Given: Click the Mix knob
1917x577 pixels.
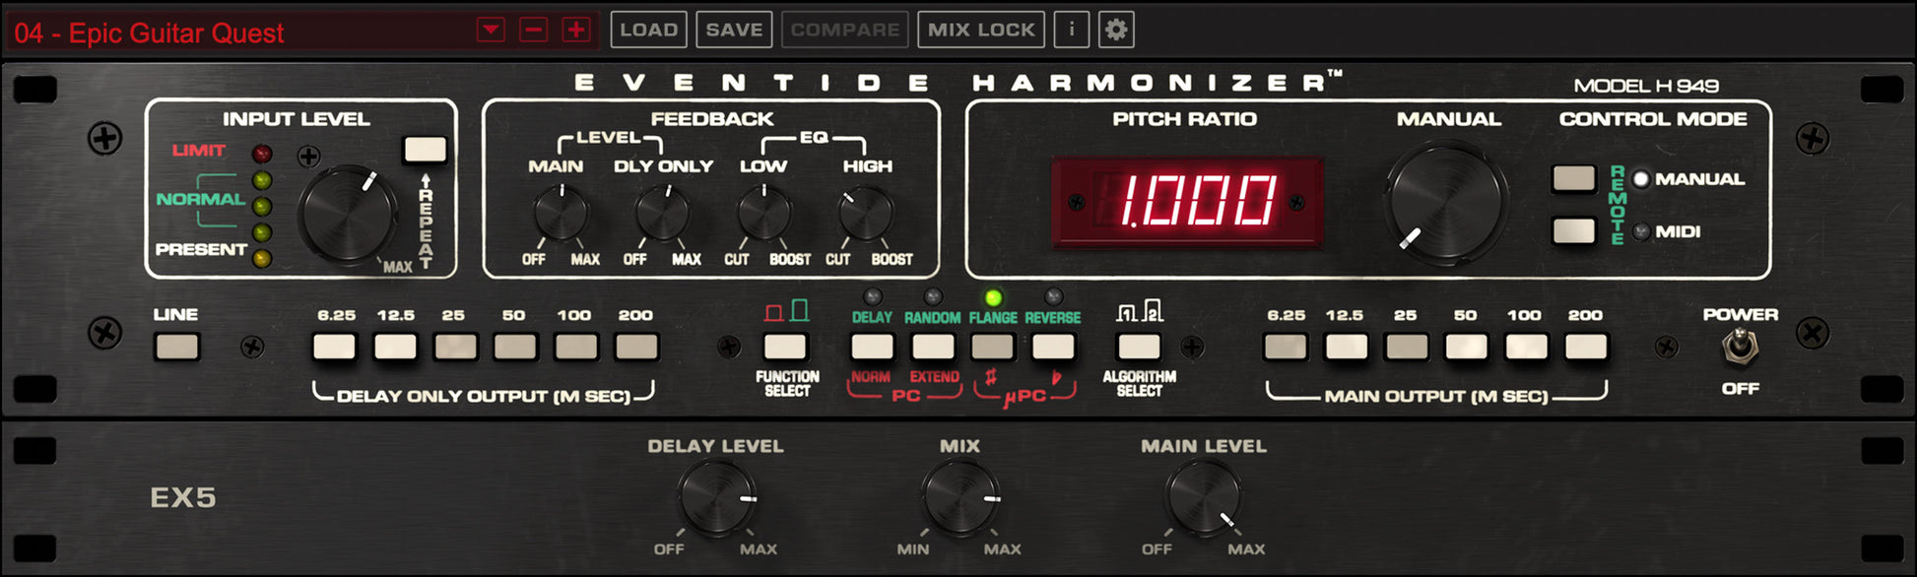Looking at the screenshot, I should coord(960,498).
